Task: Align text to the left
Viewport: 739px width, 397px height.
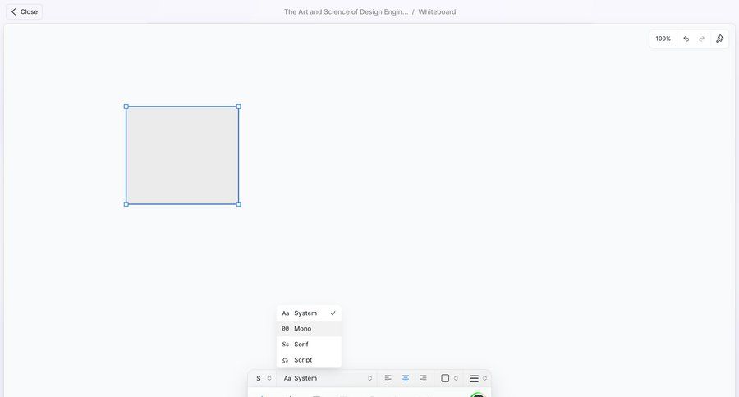Action: pos(388,378)
